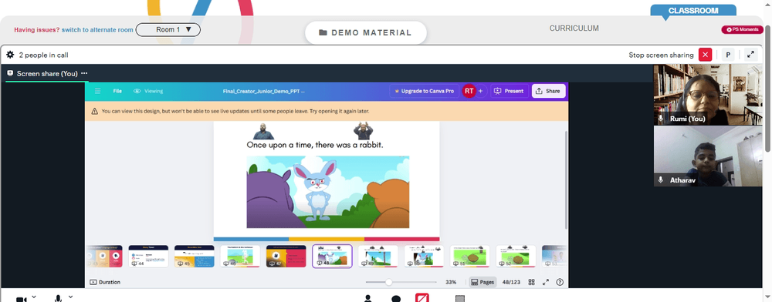Enter Canva fullscreen mode icon

click(x=546, y=283)
